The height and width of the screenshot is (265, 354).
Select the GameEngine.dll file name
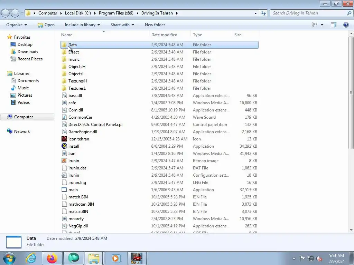[83, 131]
